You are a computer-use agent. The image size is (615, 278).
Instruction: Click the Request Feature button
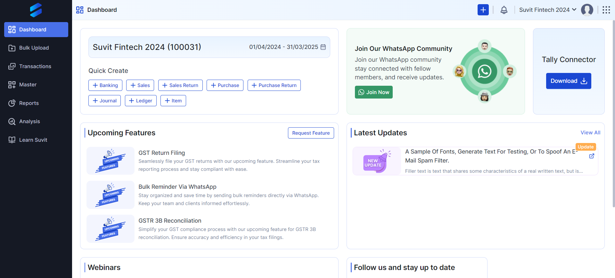click(x=311, y=133)
